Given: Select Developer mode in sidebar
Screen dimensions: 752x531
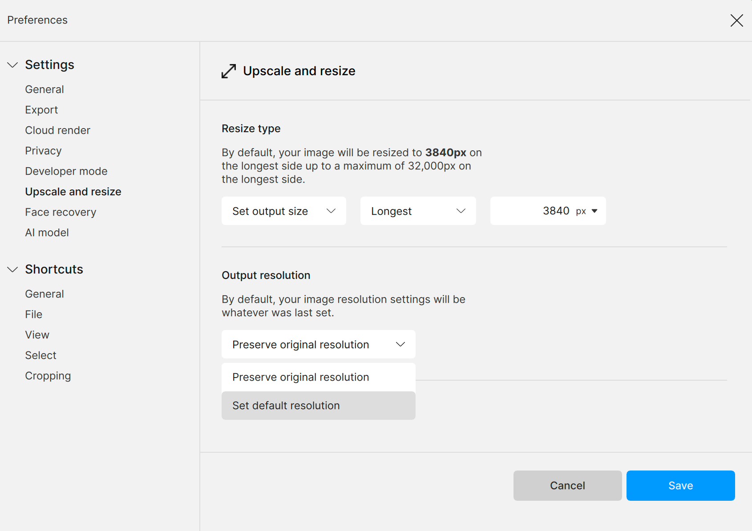Looking at the screenshot, I should 66,171.
